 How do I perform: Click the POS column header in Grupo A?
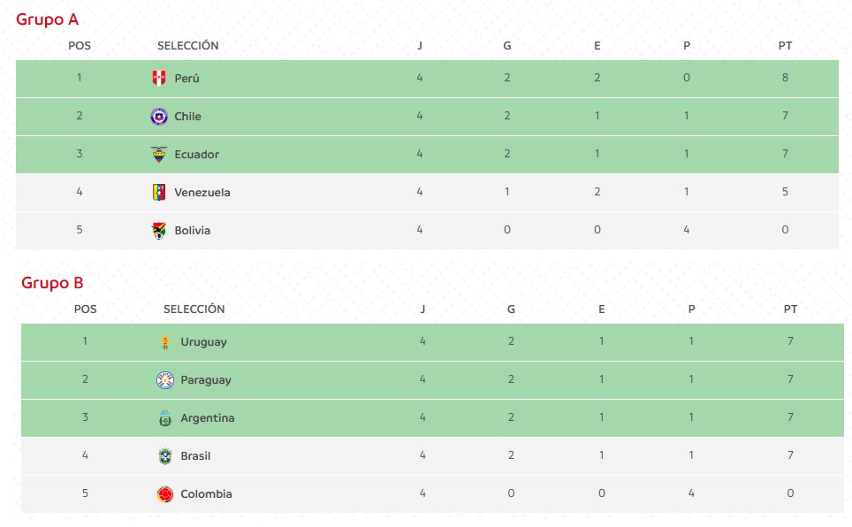(x=80, y=45)
